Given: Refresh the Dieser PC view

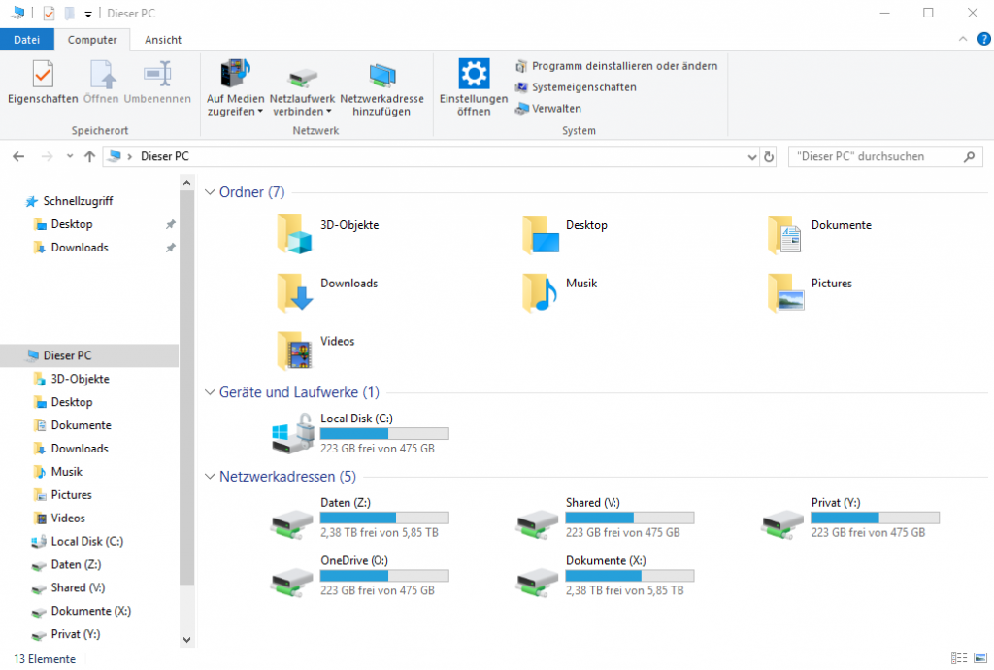Looking at the screenshot, I should point(769,156).
